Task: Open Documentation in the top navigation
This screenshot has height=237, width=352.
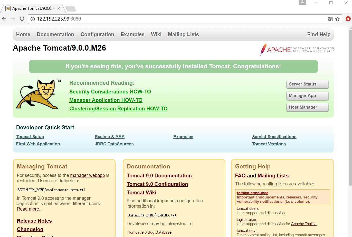Action: pyautogui.click(x=55, y=34)
